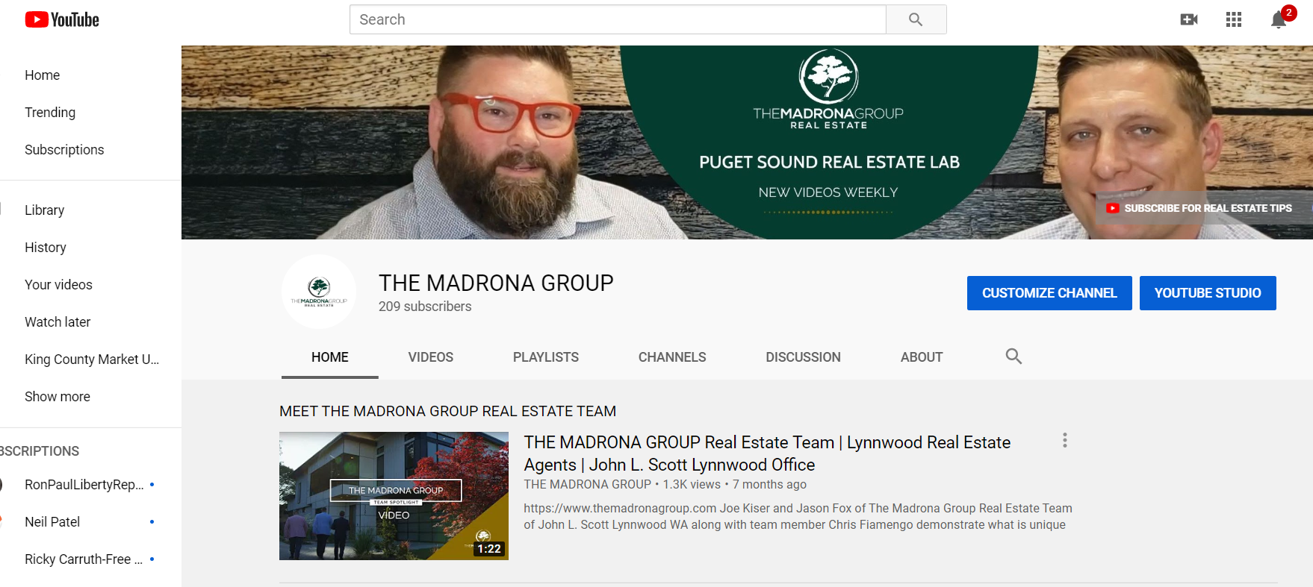The width and height of the screenshot is (1313, 587).
Task: Switch to the PLAYLISTS tab
Action: point(546,357)
